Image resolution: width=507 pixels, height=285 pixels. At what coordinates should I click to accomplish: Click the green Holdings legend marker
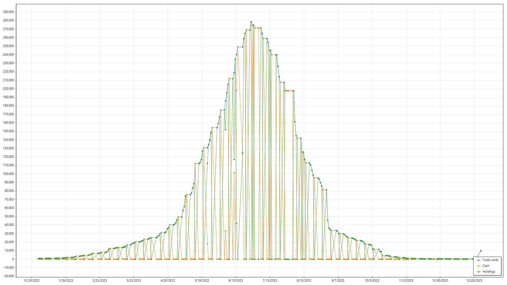(x=478, y=272)
